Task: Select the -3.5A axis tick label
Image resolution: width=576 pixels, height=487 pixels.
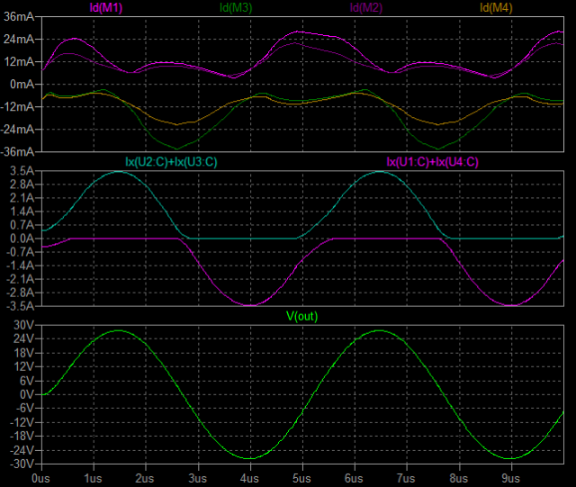Action: pos(18,305)
